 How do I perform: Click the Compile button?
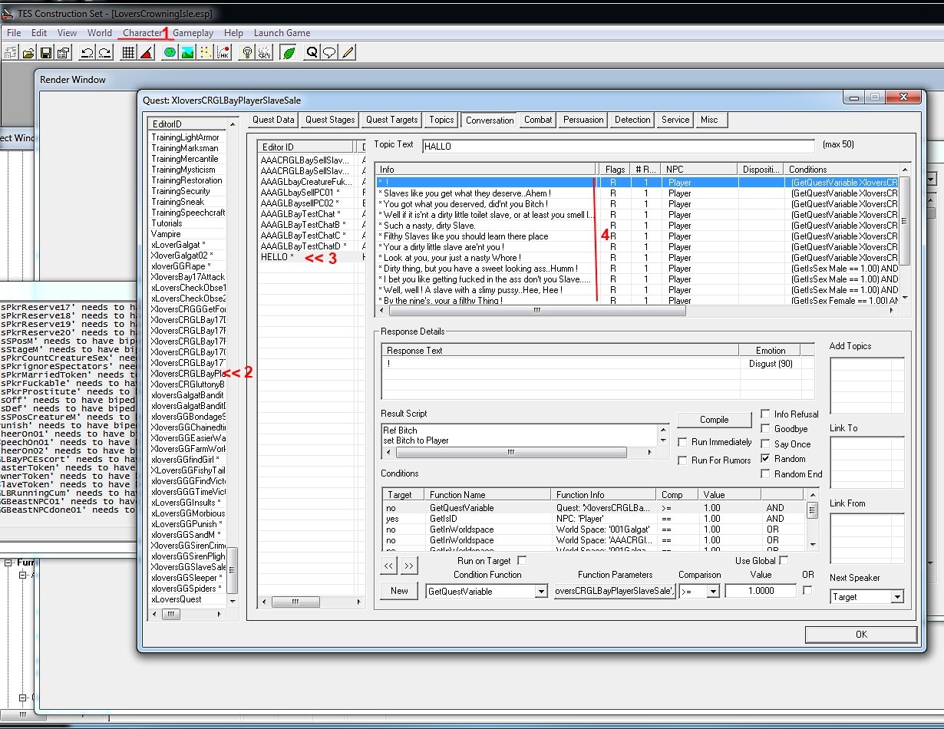715,420
